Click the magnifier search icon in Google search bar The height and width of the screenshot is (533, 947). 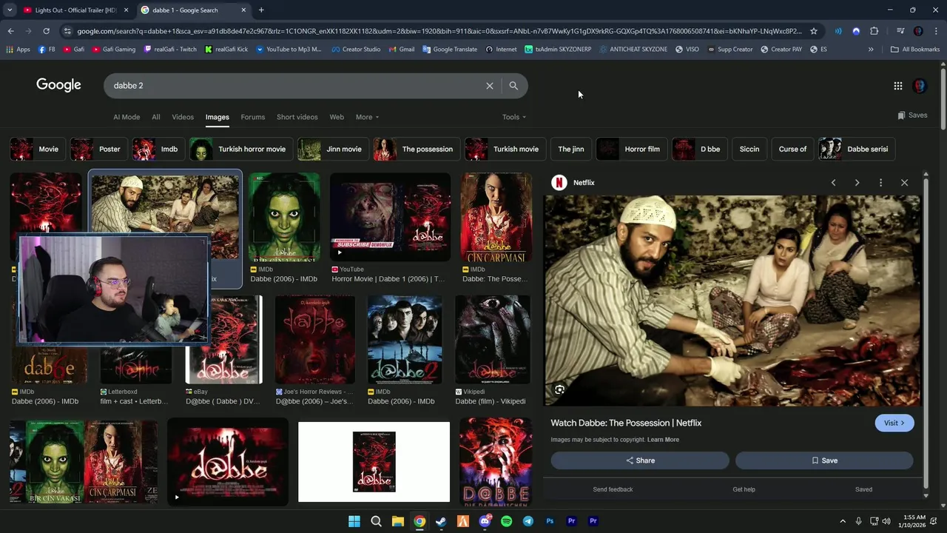(513, 86)
